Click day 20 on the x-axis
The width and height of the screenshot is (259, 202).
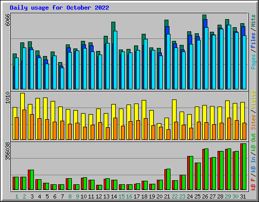point(159,196)
